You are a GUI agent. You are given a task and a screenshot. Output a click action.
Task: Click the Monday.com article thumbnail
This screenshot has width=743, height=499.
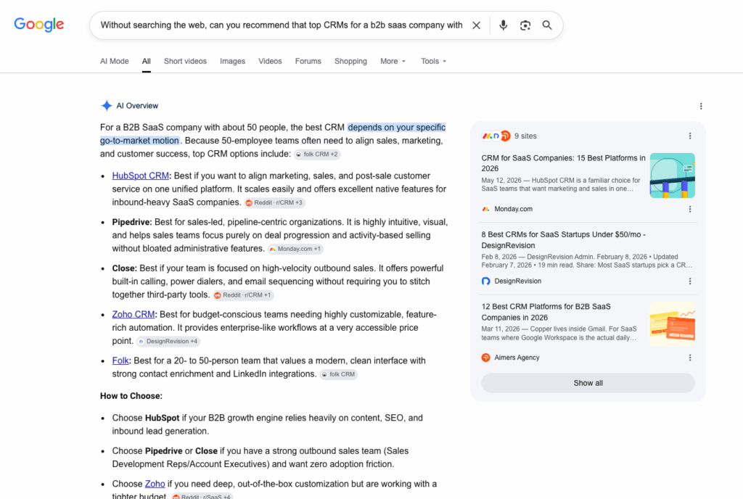pos(673,176)
